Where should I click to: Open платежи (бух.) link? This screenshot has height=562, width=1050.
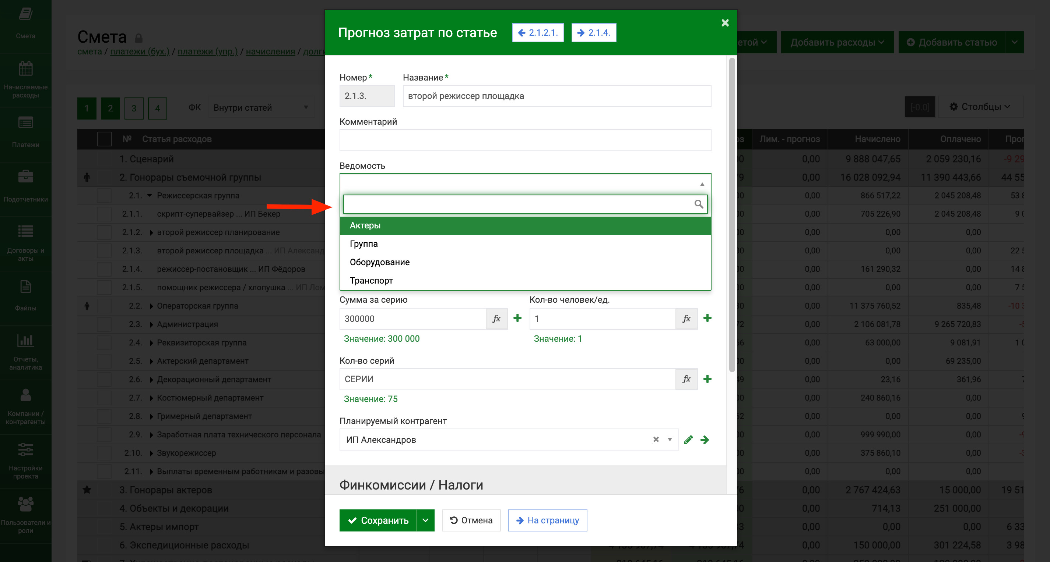pyautogui.click(x=140, y=52)
